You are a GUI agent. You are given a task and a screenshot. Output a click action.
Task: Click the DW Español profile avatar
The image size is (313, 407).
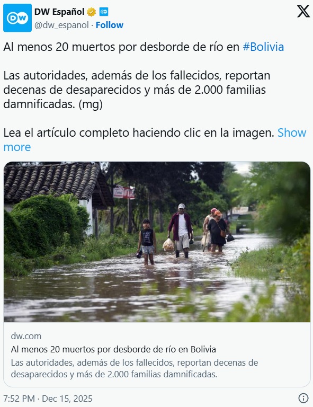[x=17, y=18]
